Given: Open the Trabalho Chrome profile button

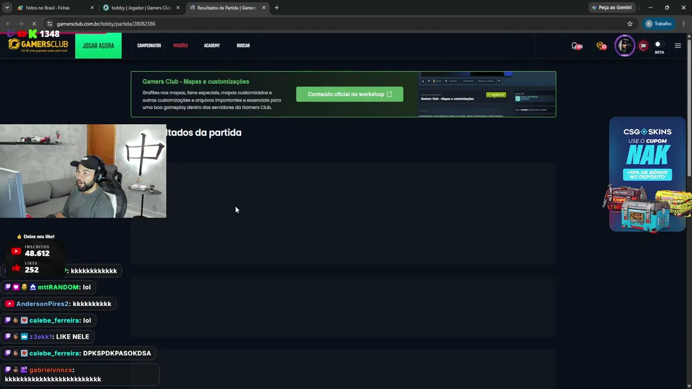Looking at the screenshot, I should [x=658, y=24].
